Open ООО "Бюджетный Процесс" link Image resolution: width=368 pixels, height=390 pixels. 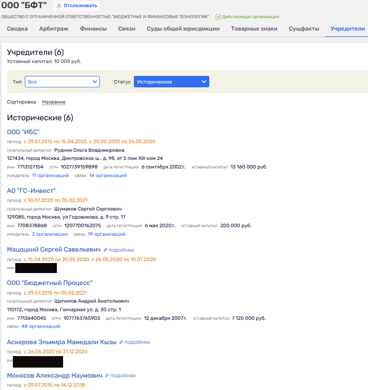pos(49,283)
